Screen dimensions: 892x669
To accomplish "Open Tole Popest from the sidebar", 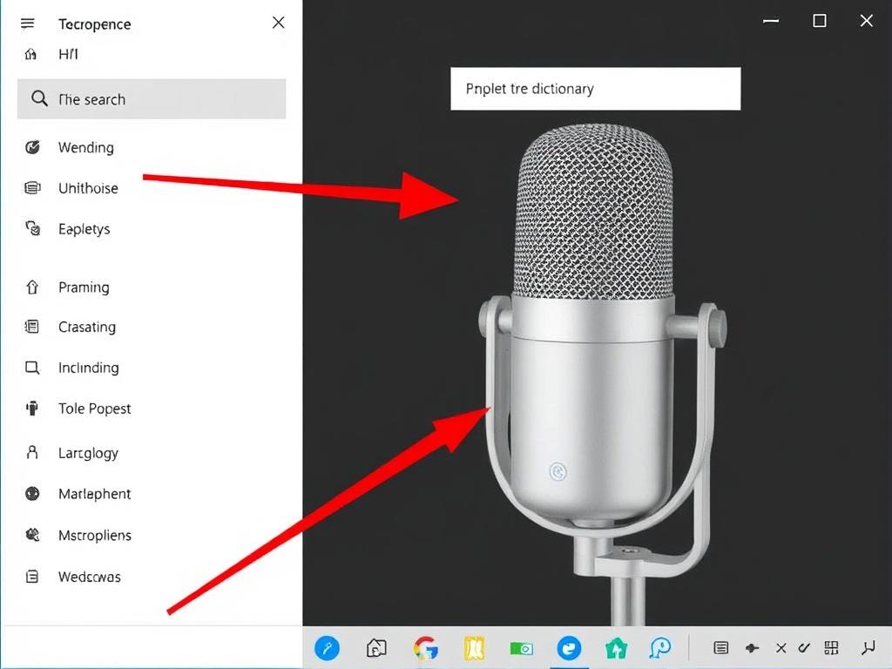I will click(x=94, y=409).
